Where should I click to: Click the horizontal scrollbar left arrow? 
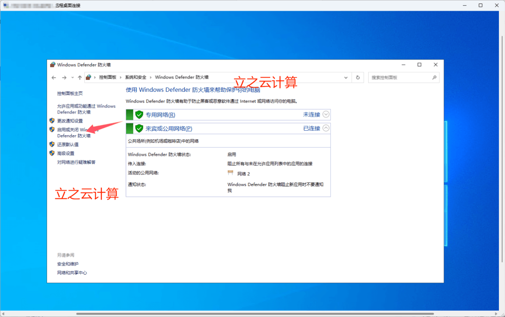(3, 314)
